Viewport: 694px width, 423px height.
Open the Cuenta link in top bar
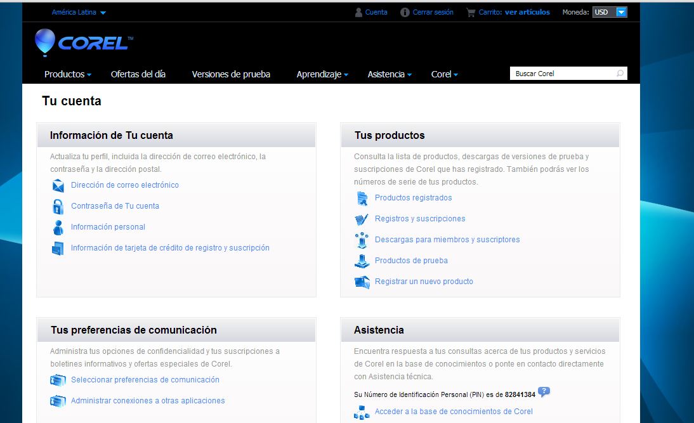point(376,13)
